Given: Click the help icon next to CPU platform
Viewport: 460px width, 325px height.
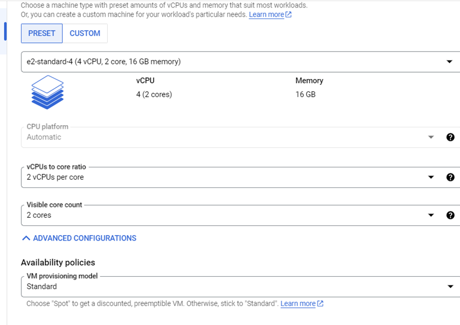Looking at the screenshot, I should pyautogui.click(x=450, y=137).
